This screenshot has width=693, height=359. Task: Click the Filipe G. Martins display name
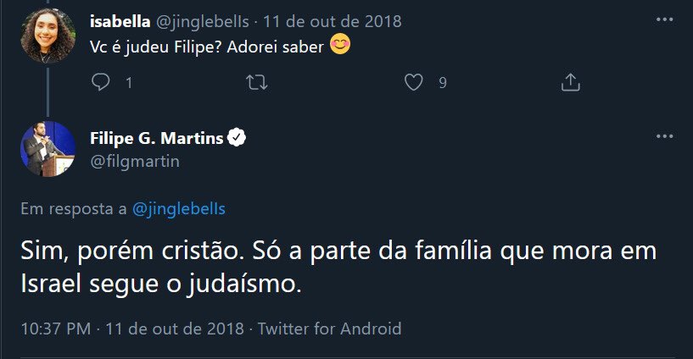(156, 138)
